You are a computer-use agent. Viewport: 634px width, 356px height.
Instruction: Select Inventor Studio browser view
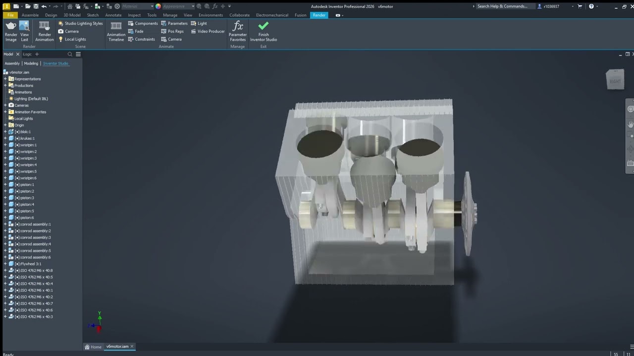(x=55, y=63)
